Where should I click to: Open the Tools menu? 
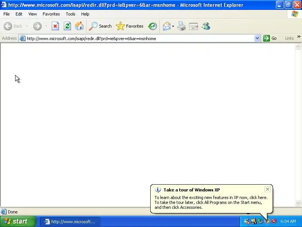71,14
